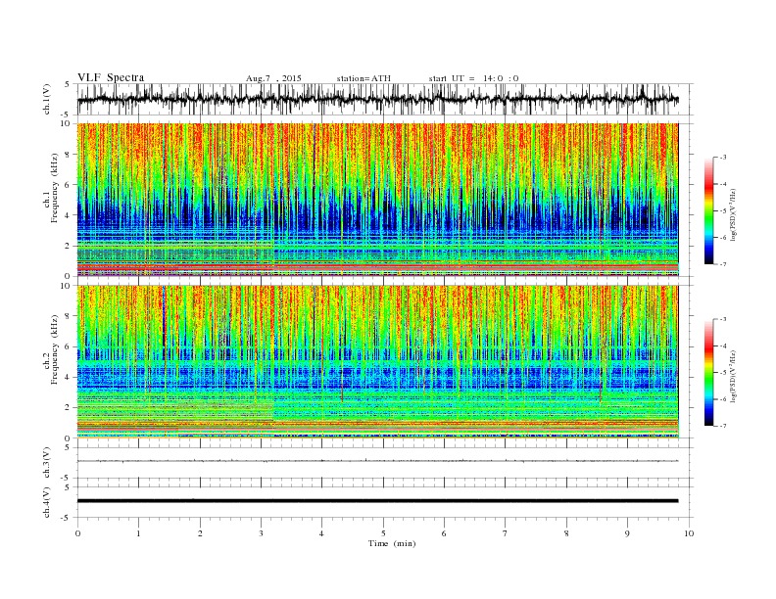Click the "-7" tick of ch.2 color bar

(x=723, y=426)
